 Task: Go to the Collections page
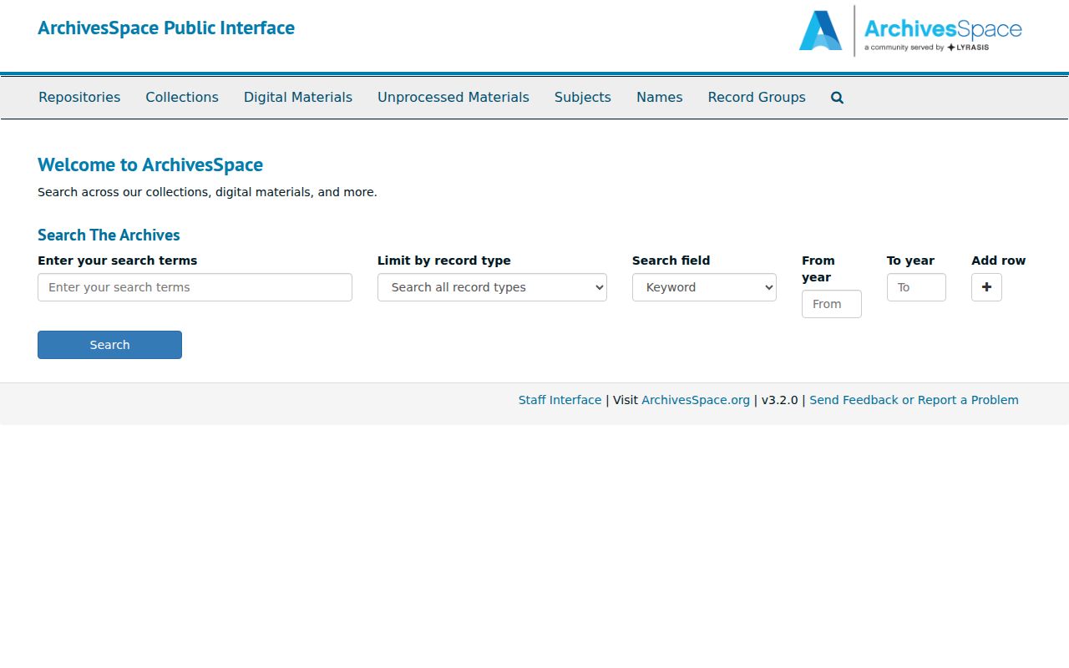182,98
